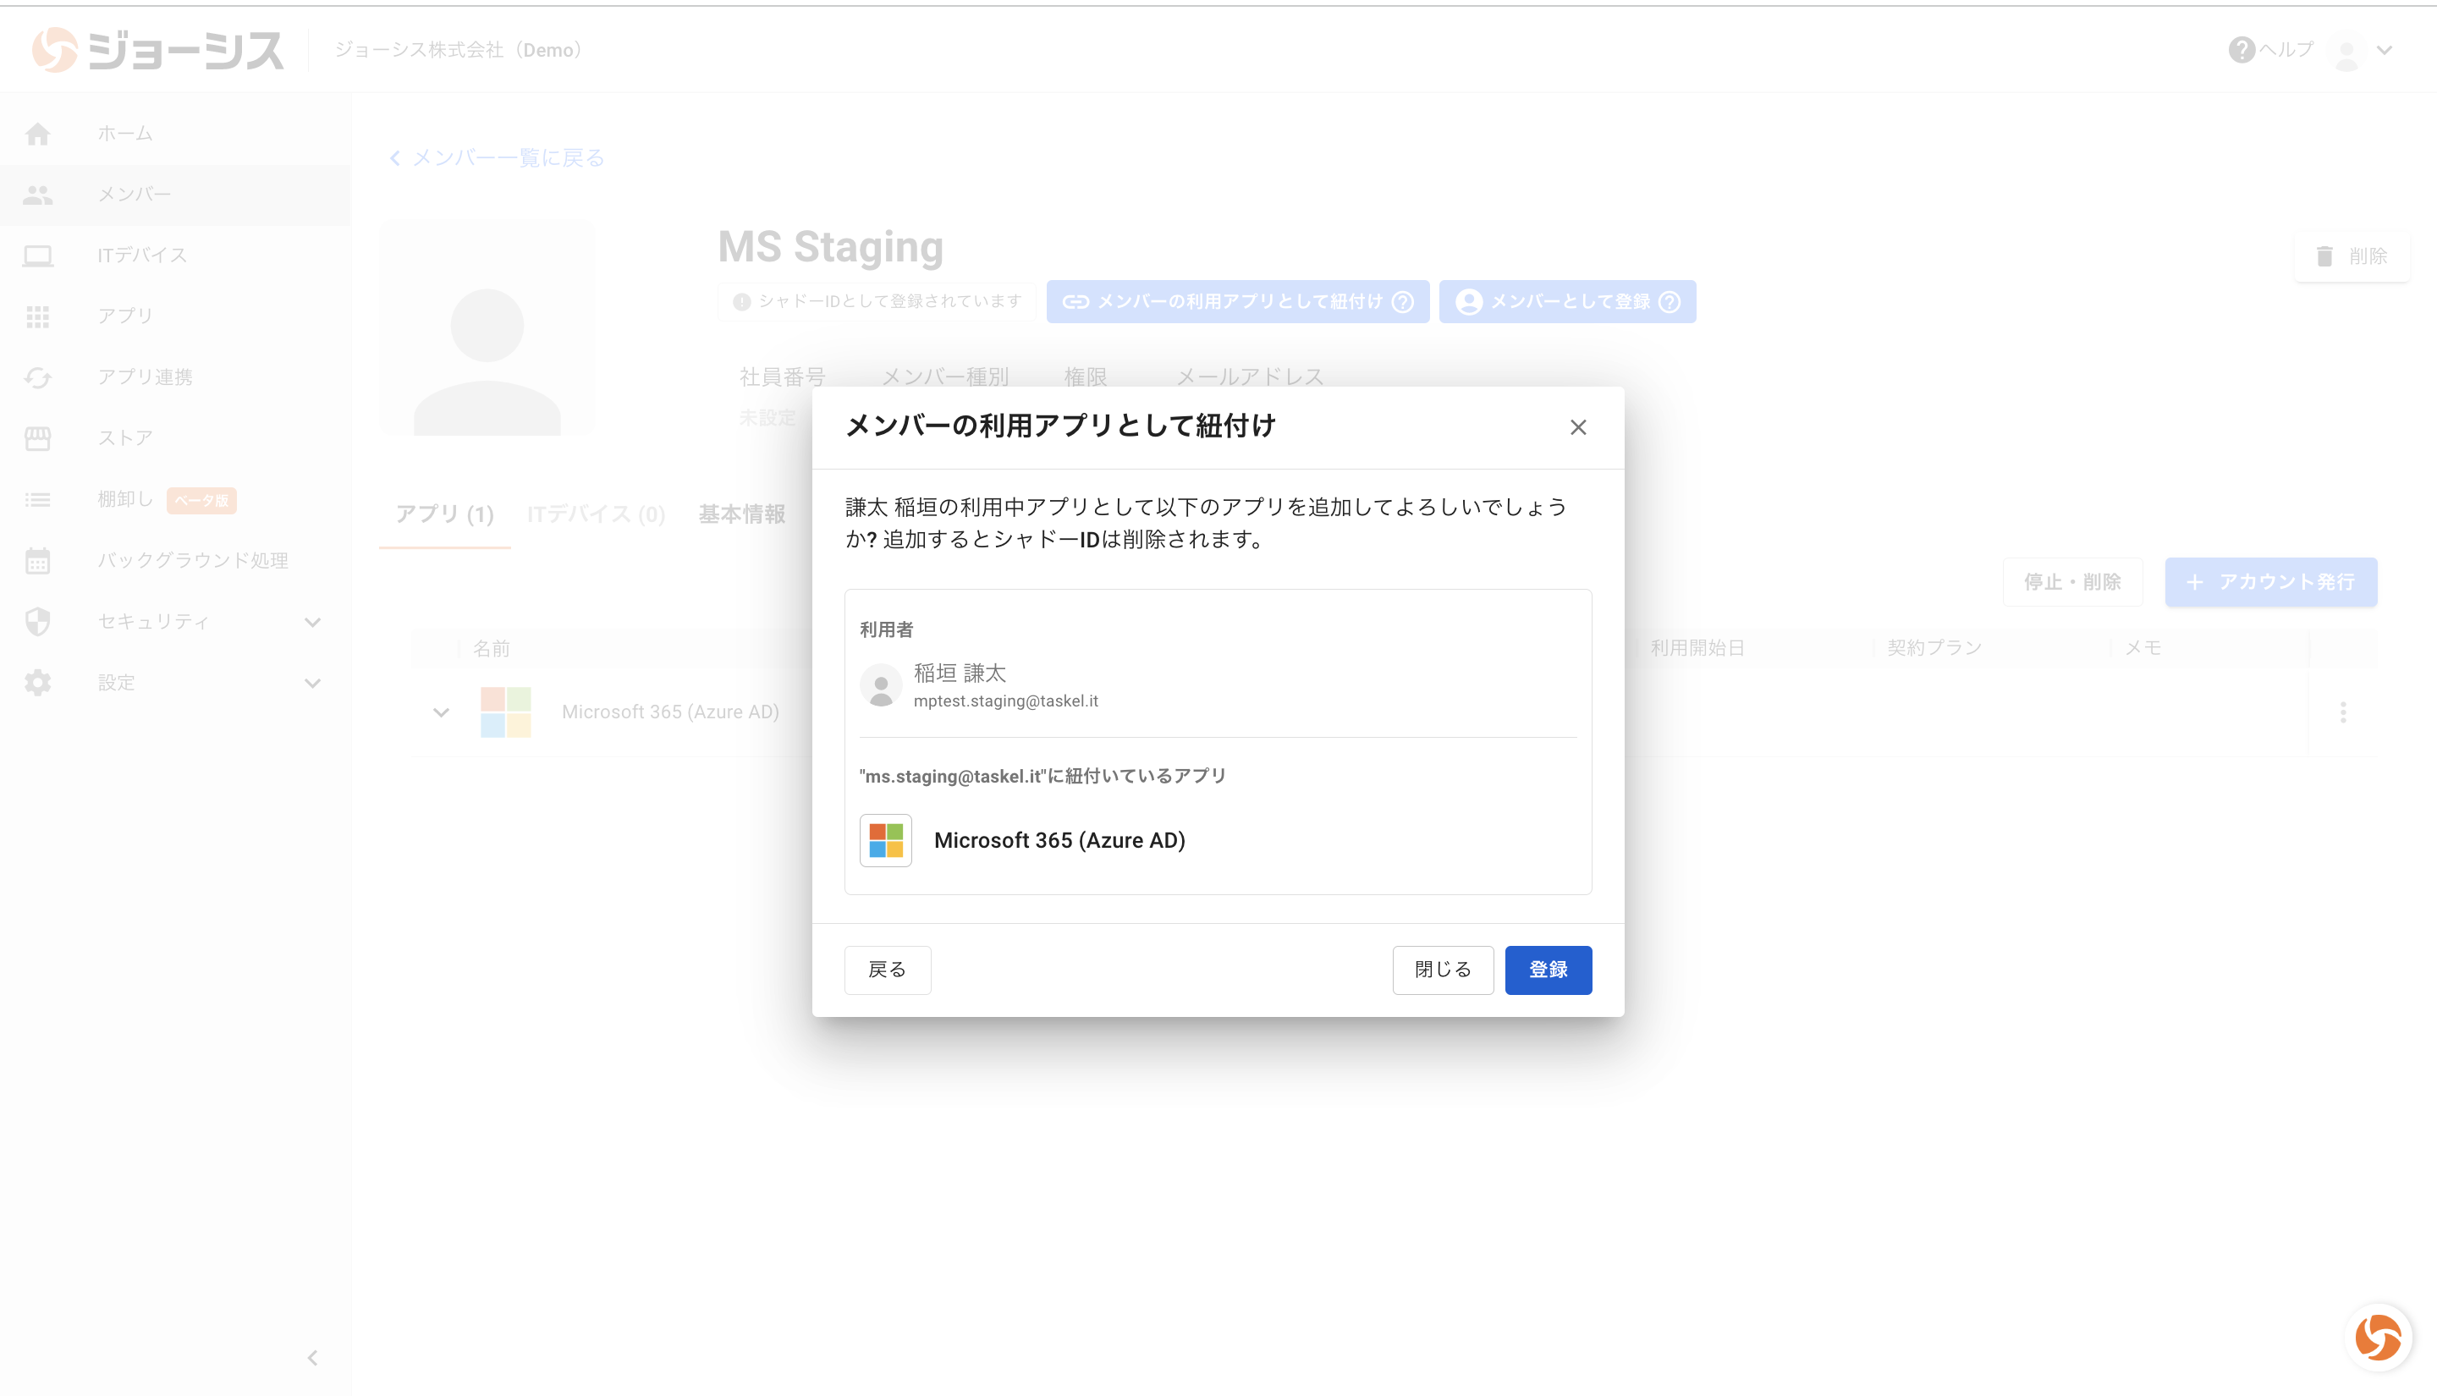This screenshot has width=2437, height=1396.
Task: Click the バックグラウンド処理 calendar icon
Action: [x=38, y=560]
